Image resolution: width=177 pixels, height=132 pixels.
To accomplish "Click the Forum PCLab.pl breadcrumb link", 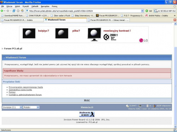I will [x=13, y=49].
